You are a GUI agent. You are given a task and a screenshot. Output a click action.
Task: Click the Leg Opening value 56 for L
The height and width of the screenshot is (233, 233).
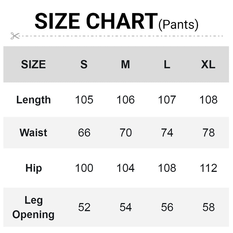(167, 207)
